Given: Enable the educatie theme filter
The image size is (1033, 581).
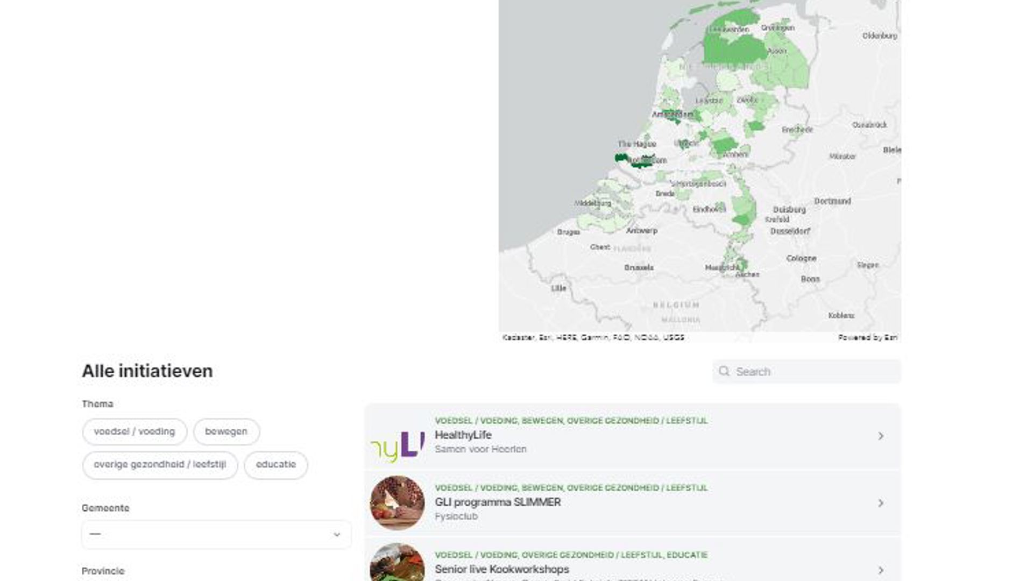Looking at the screenshot, I should (276, 465).
